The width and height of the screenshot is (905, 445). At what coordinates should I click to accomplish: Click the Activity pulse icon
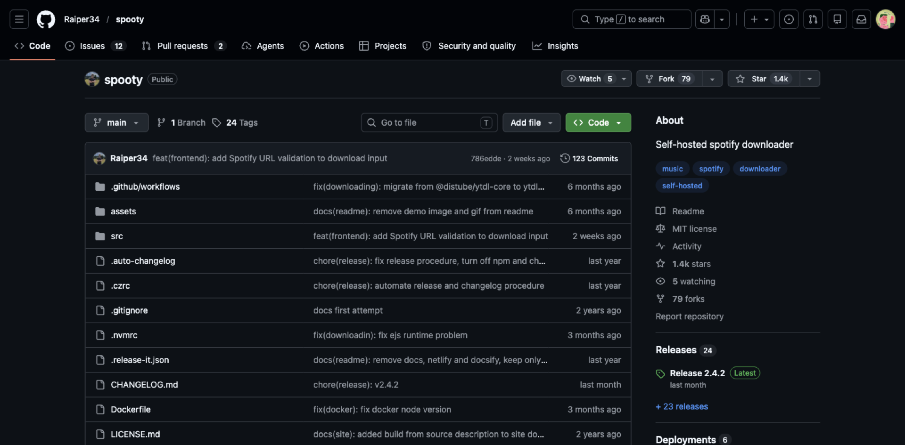660,246
